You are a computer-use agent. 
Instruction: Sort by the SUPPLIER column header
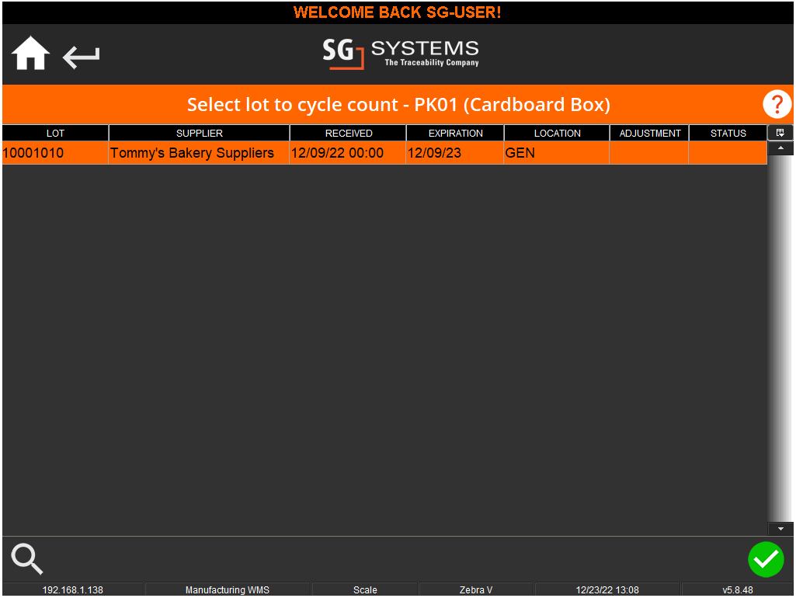199,133
